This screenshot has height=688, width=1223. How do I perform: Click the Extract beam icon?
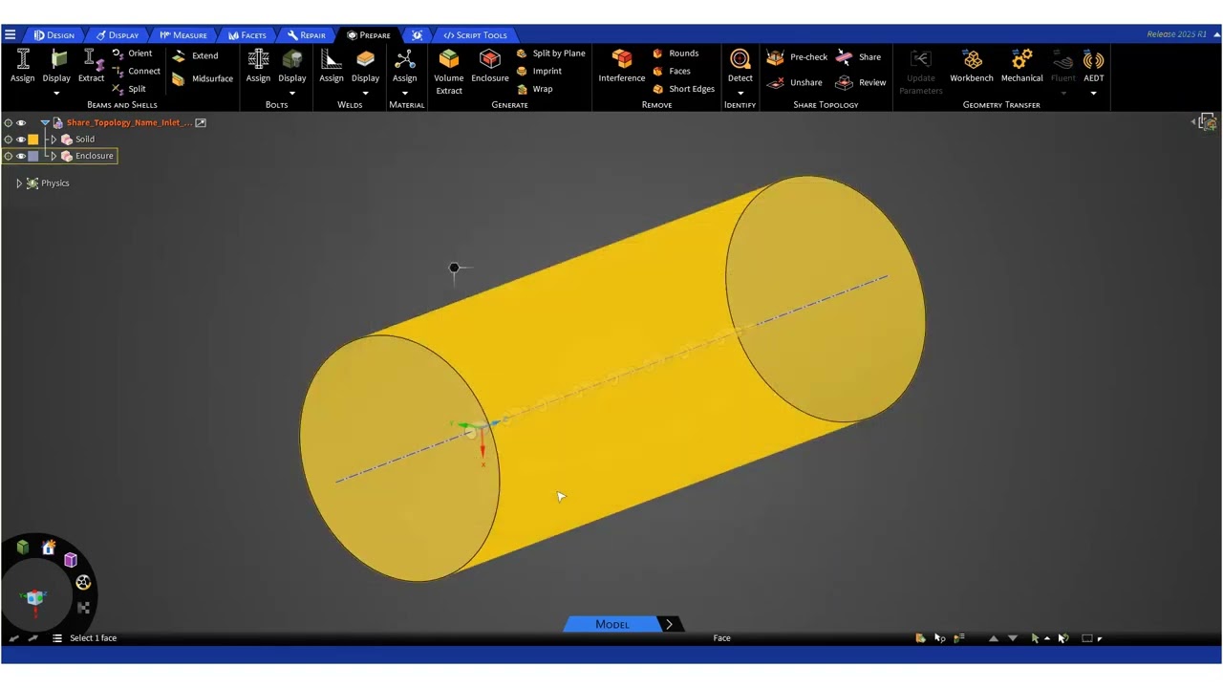click(92, 66)
